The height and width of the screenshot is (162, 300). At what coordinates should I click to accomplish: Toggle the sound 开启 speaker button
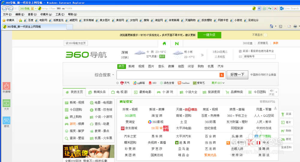click(x=271, y=92)
